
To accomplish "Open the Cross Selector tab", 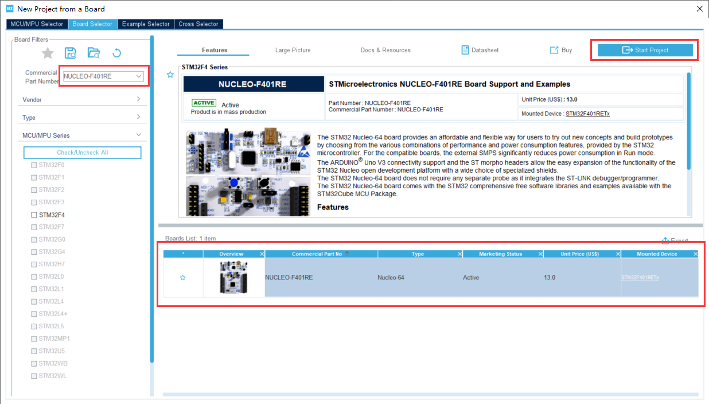I will point(198,24).
